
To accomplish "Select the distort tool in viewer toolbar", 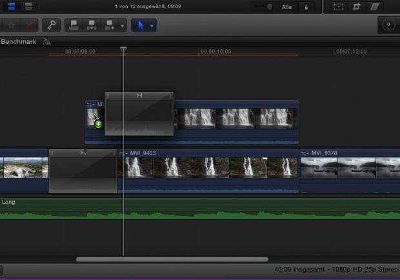I will click(x=374, y=7).
